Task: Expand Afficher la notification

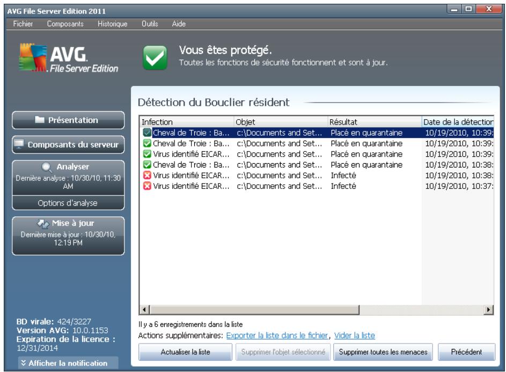Action: [x=68, y=363]
